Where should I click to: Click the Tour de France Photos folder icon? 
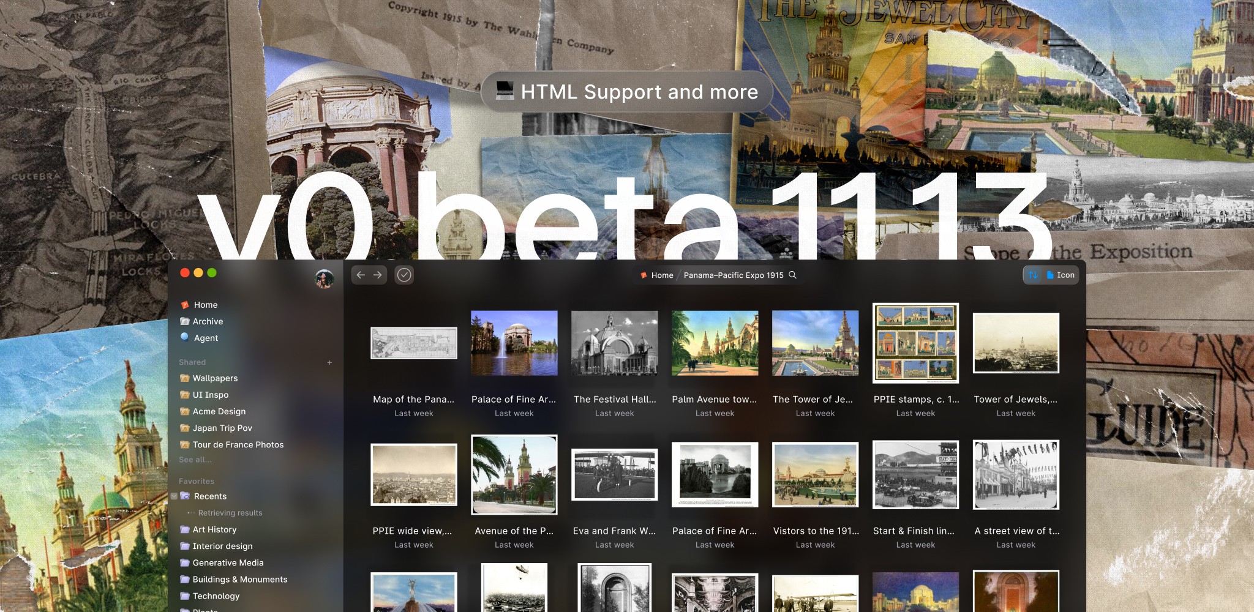(x=184, y=444)
